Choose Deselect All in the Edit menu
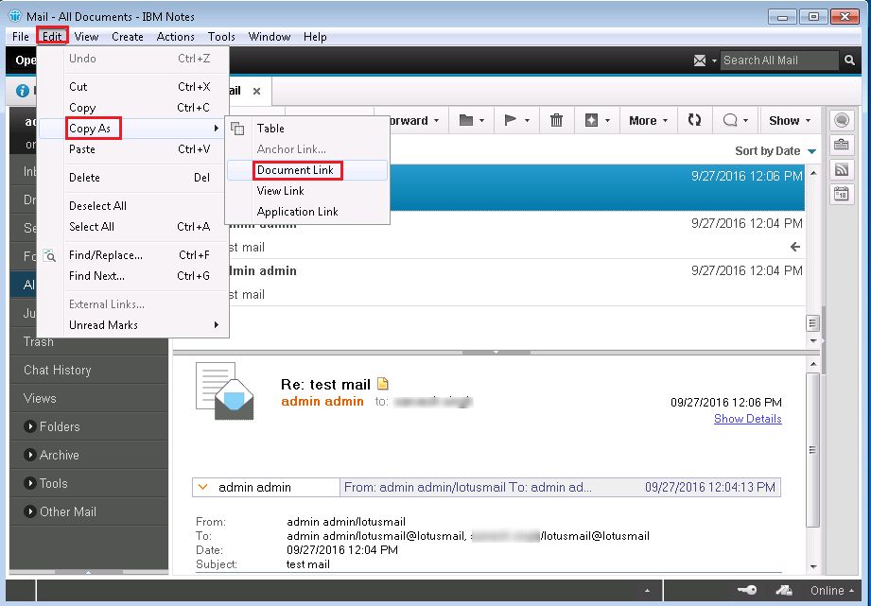This screenshot has height=606, width=871. click(x=133, y=206)
